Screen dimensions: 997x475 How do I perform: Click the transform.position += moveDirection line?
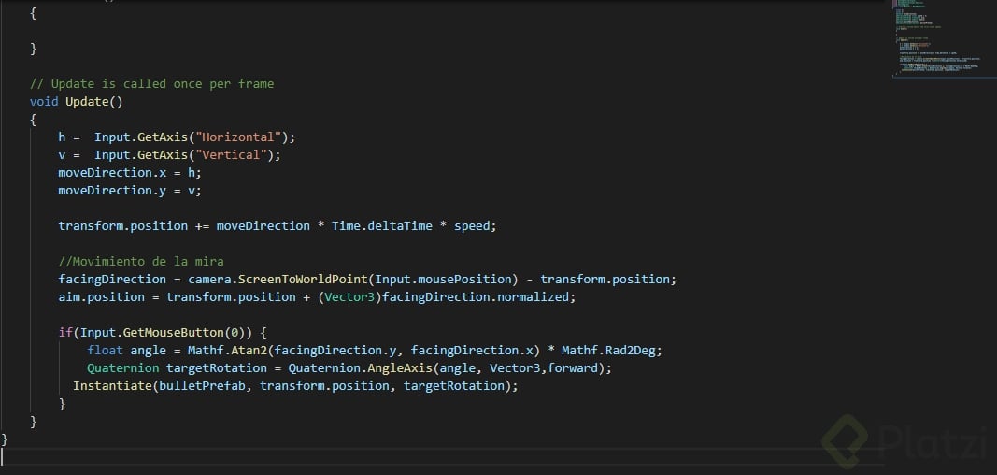tap(278, 226)
